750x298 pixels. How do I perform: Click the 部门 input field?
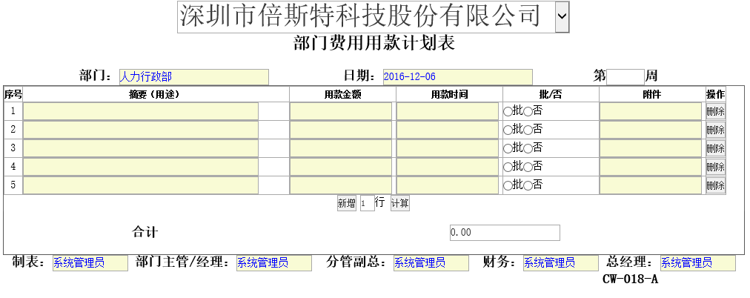click(193, 77)
